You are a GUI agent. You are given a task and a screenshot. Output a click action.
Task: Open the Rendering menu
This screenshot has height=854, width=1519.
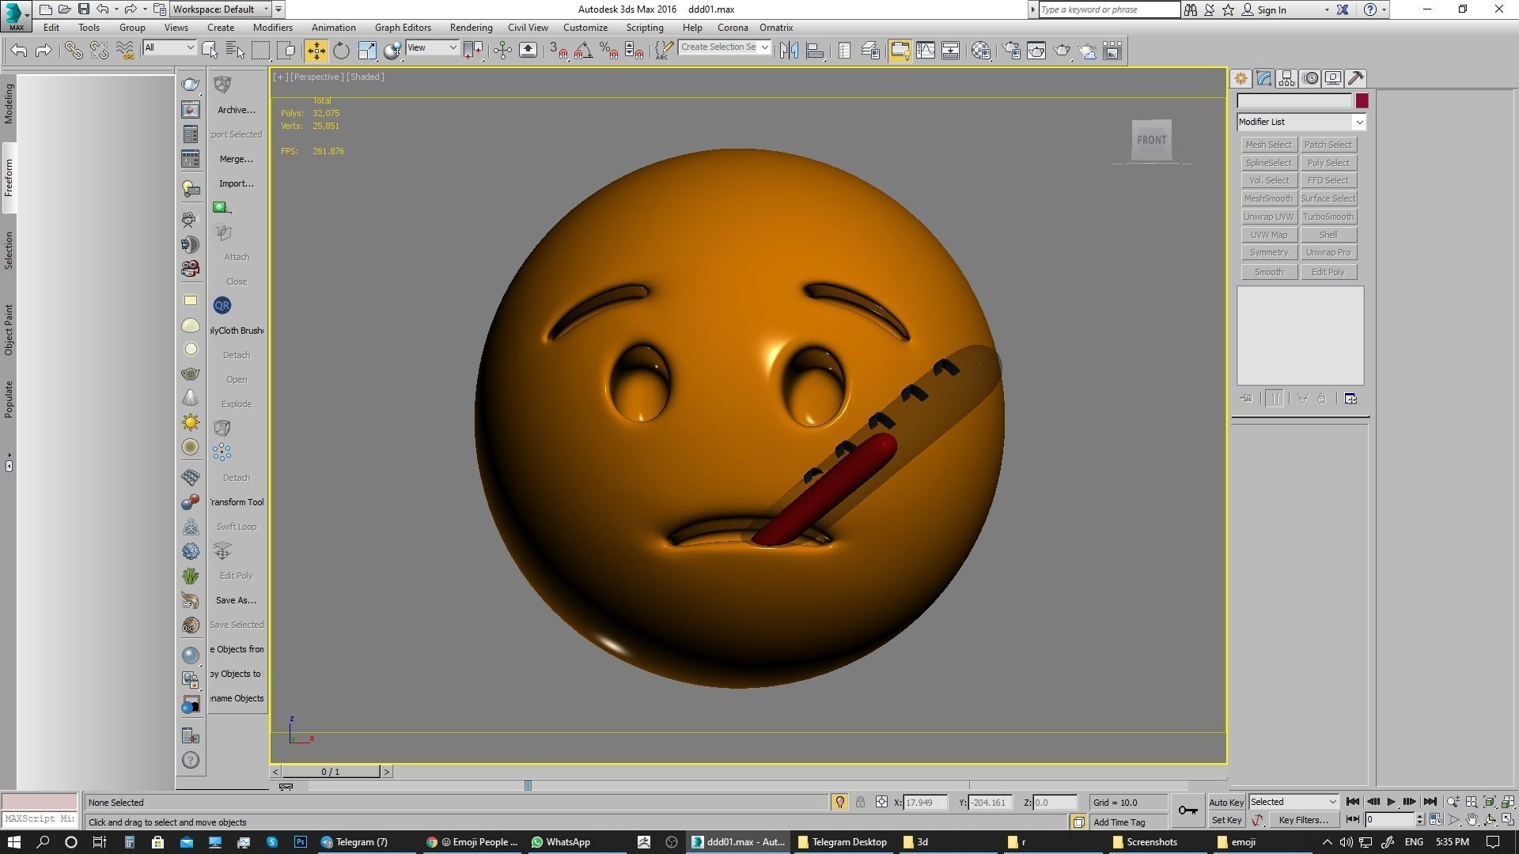pos(471,27)
